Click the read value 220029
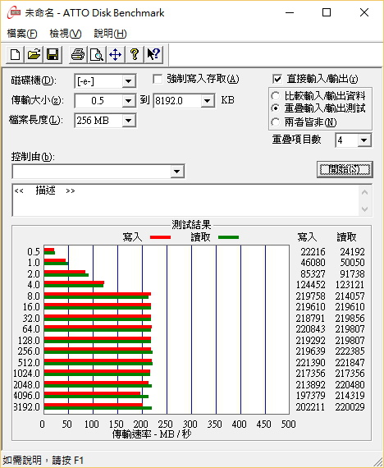 [x=350, y=406]
